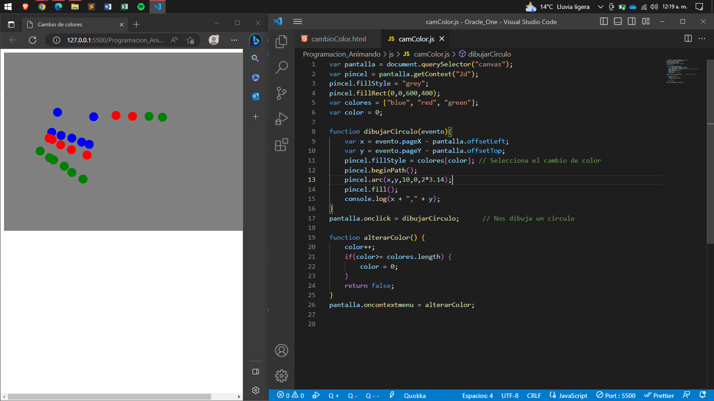This screenshot has height=401, width=714.
Task: Open the VS Code hamburger menu
Action: (x=298, y=21)
